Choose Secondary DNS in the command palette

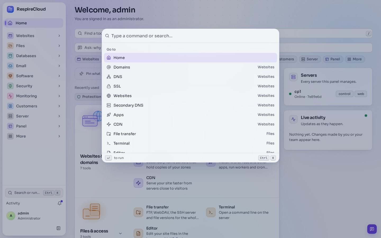click(190, 105)
